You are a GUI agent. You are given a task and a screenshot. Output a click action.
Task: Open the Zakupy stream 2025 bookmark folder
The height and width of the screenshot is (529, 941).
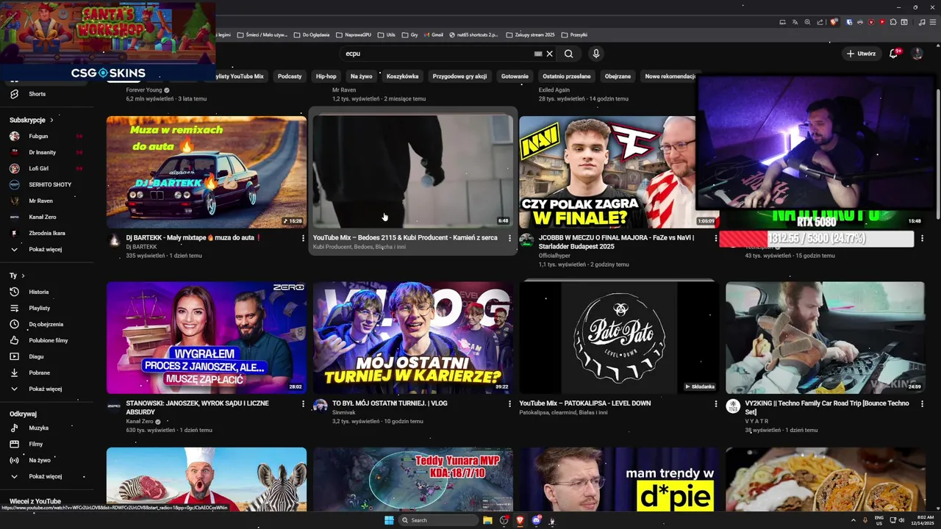530,35
